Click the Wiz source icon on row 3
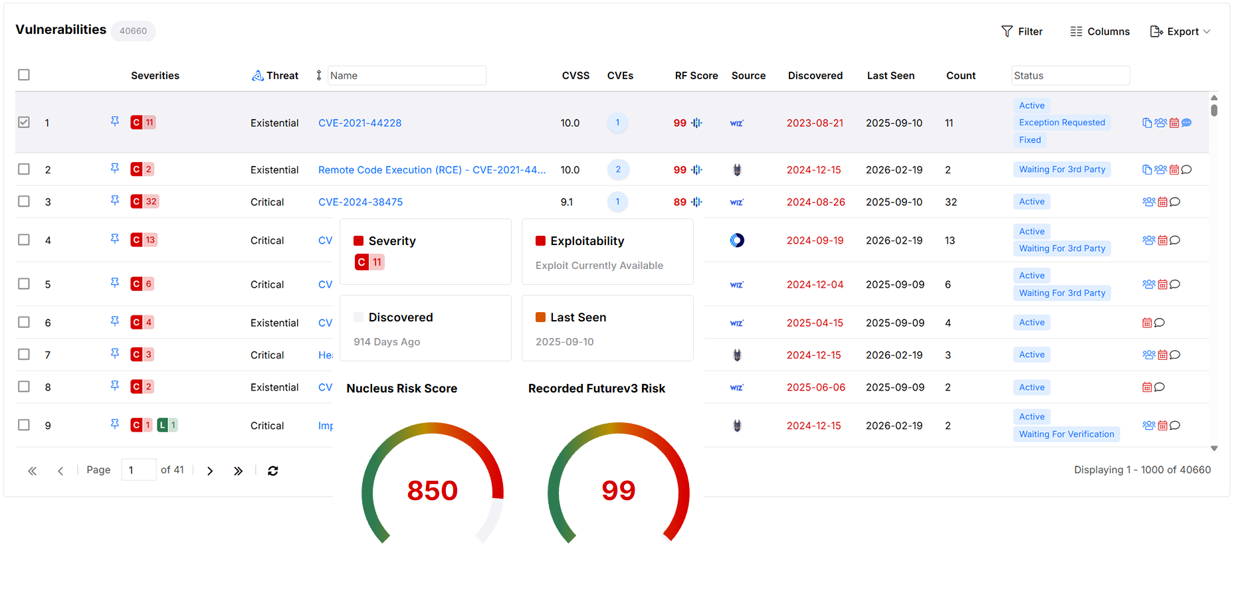 tap(736, 201)
